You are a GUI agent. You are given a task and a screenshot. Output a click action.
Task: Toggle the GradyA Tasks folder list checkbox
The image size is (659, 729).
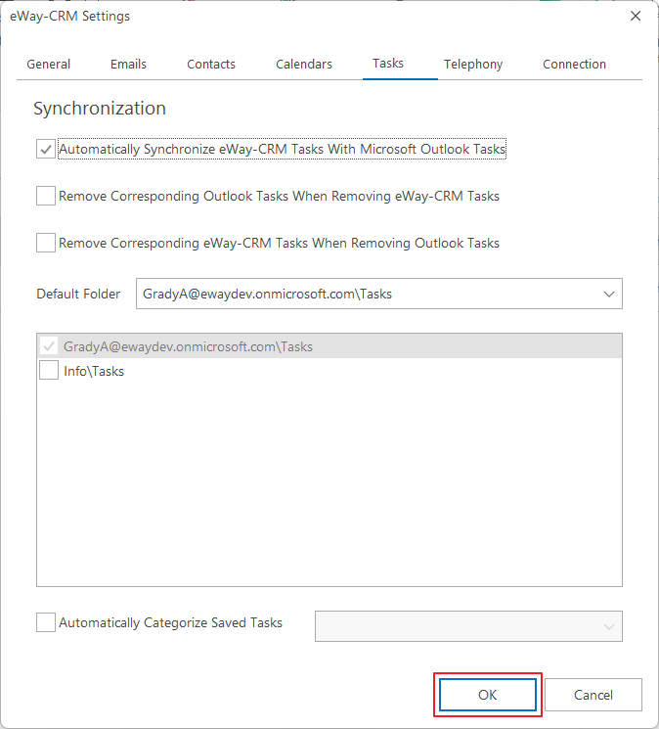[49, 346]
